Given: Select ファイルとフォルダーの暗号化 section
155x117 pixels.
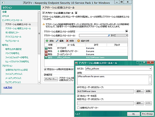Looking at the screenshot, I should [17, 57].
